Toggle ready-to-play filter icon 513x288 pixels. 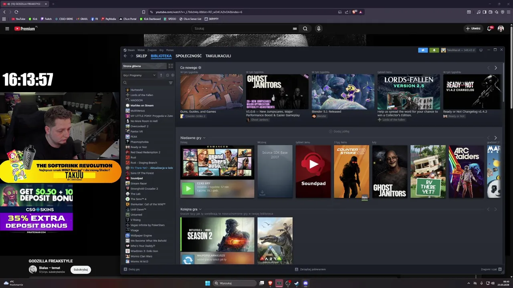click(x=173, y=75)
